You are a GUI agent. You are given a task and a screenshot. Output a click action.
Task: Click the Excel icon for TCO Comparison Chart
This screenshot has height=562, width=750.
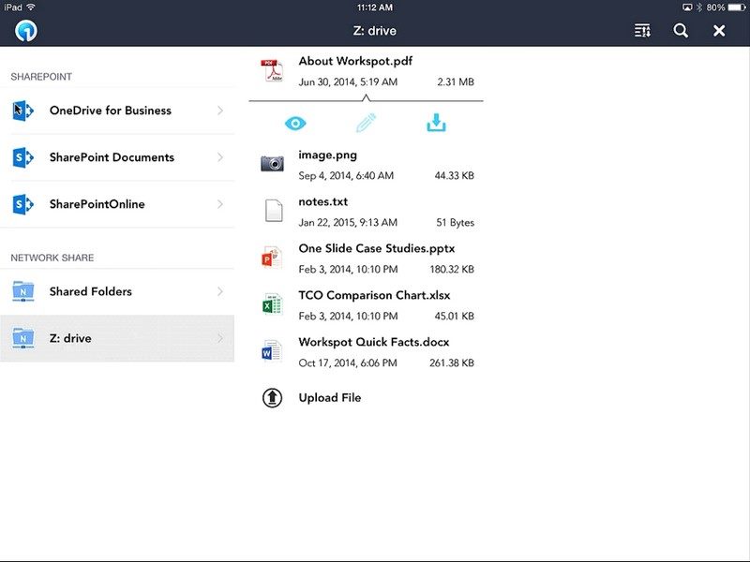tap(272, 303)
